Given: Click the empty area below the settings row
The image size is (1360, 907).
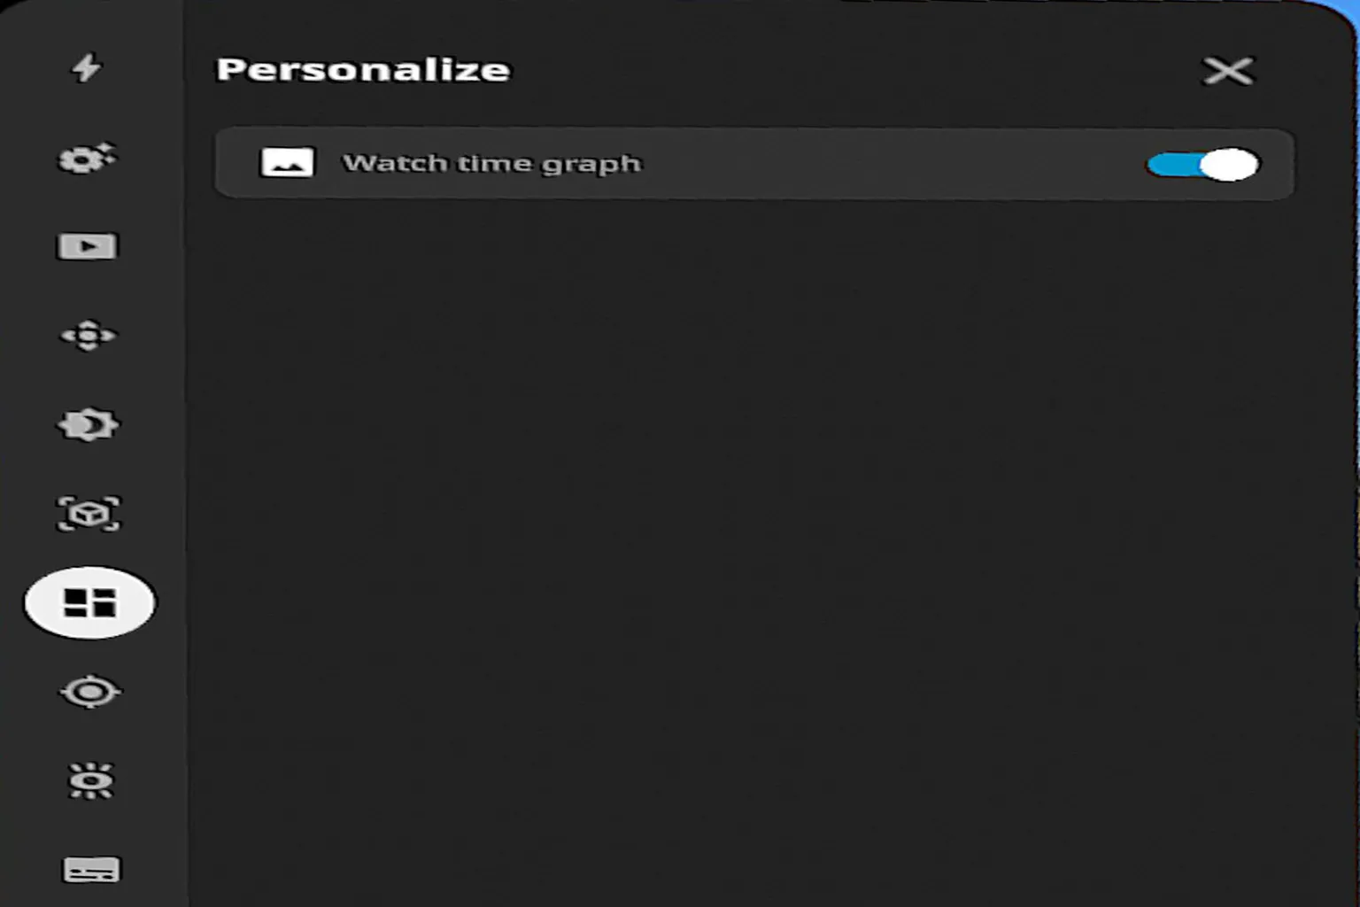Looking at the screenshot, I should 754,549.
